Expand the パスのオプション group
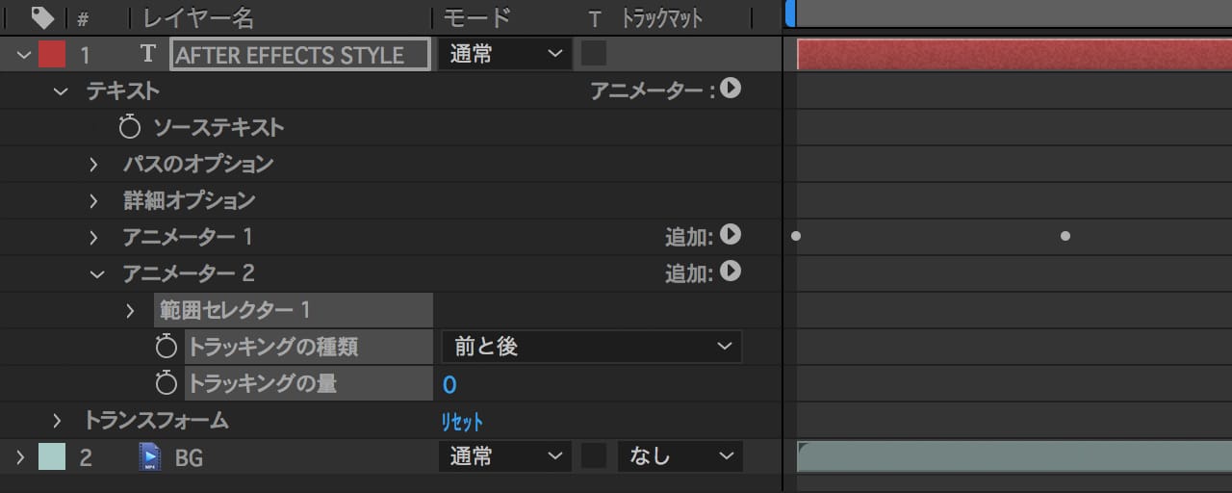This screenshot has height=493, width=1232. point(94,165)
